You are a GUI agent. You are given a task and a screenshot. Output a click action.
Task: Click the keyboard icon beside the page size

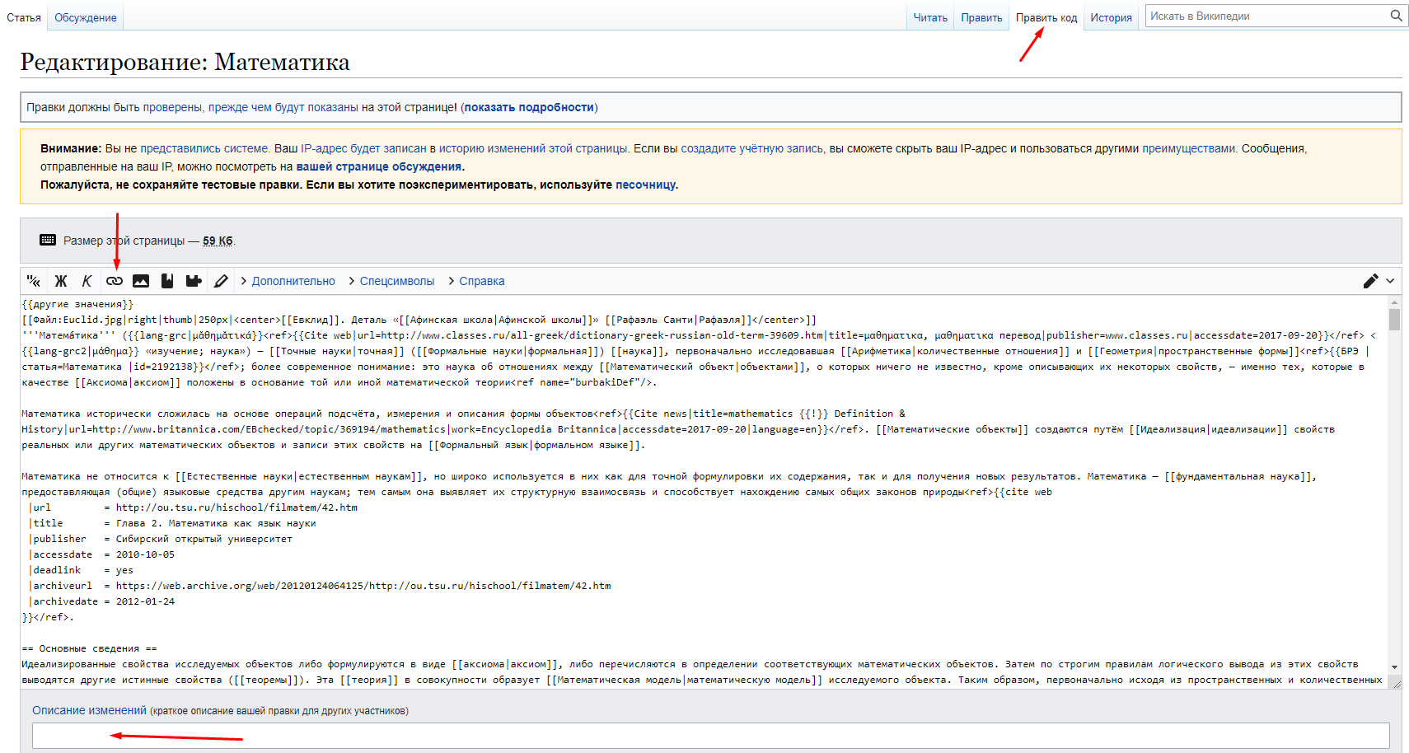coord(48,241)
